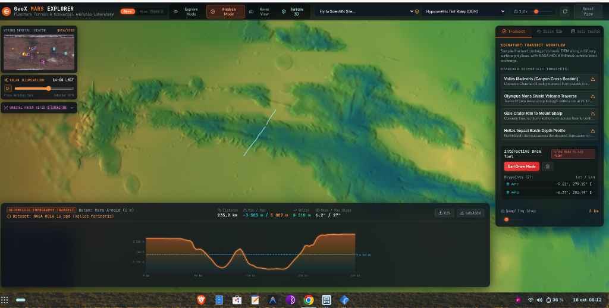The height and width of the screenshot is (308, 609).
Task: Click Orbital Focus Sites target icon
Action: (x=6, y=108)
